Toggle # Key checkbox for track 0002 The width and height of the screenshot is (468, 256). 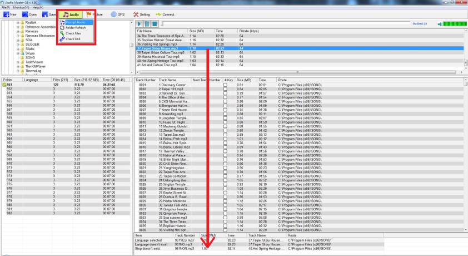[225, 89]
